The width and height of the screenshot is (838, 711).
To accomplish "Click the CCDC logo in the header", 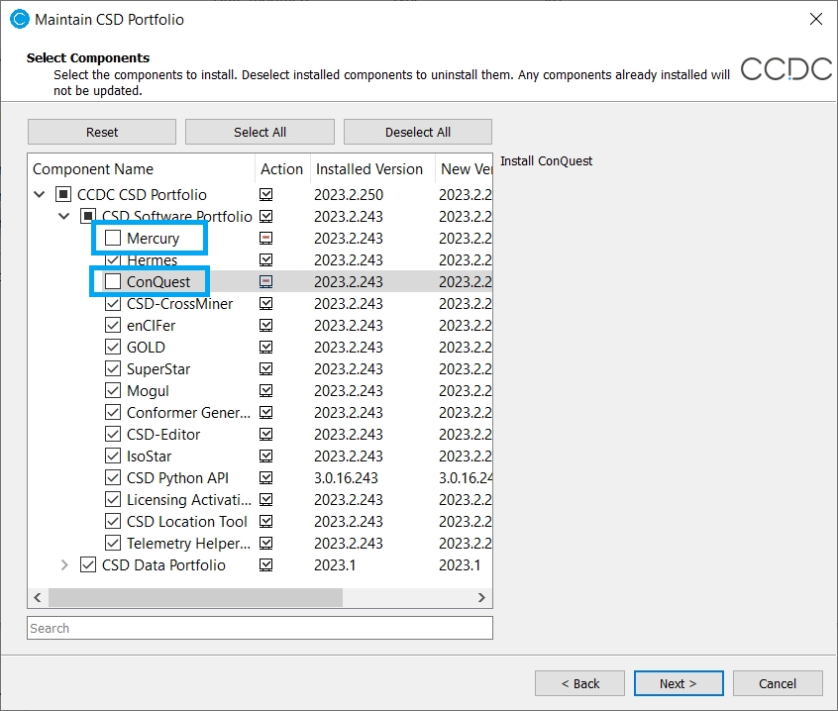I will 786,68.
